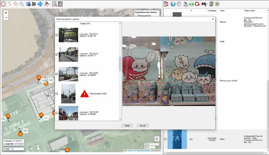Click the trash bin delete icon
This screenshot has height=155, width=269.
211,4
